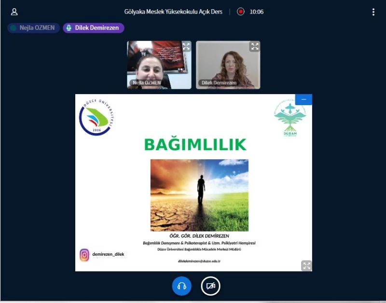Click the manage users icon top left
The width and height of the screenshot is (386, 303).
pos(14,11)
